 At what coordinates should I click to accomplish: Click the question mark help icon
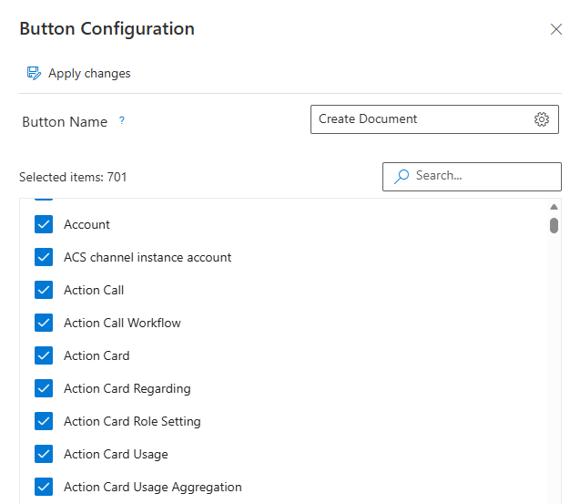(122, 120)
